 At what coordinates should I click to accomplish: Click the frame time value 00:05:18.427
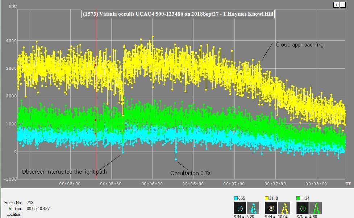tap(39, 209)
